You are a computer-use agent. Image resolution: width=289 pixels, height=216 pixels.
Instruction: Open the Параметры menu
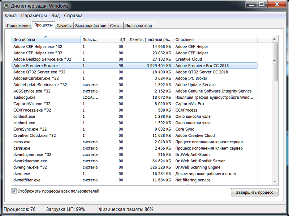(34, 15)
